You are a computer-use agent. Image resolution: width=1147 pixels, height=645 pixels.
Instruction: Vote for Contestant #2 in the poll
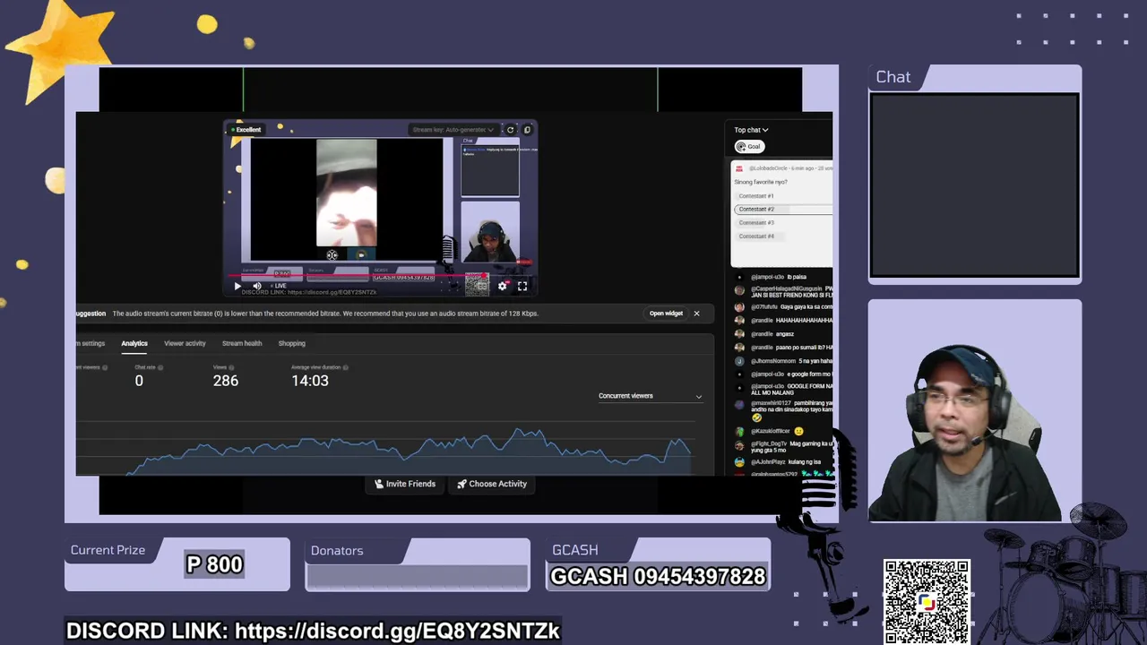pos(782,210)
